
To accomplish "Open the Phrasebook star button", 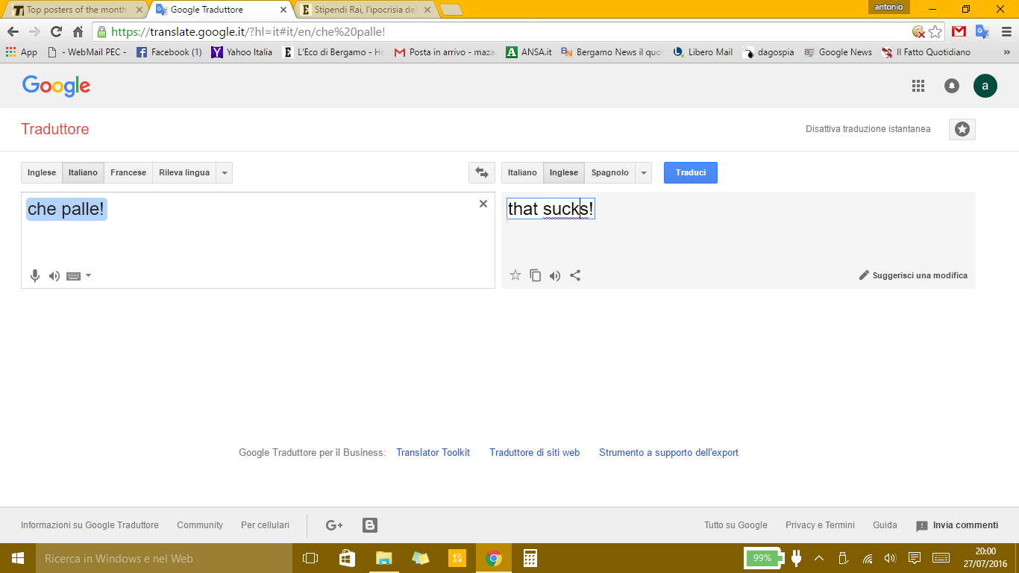I will [x=962, y=129].
